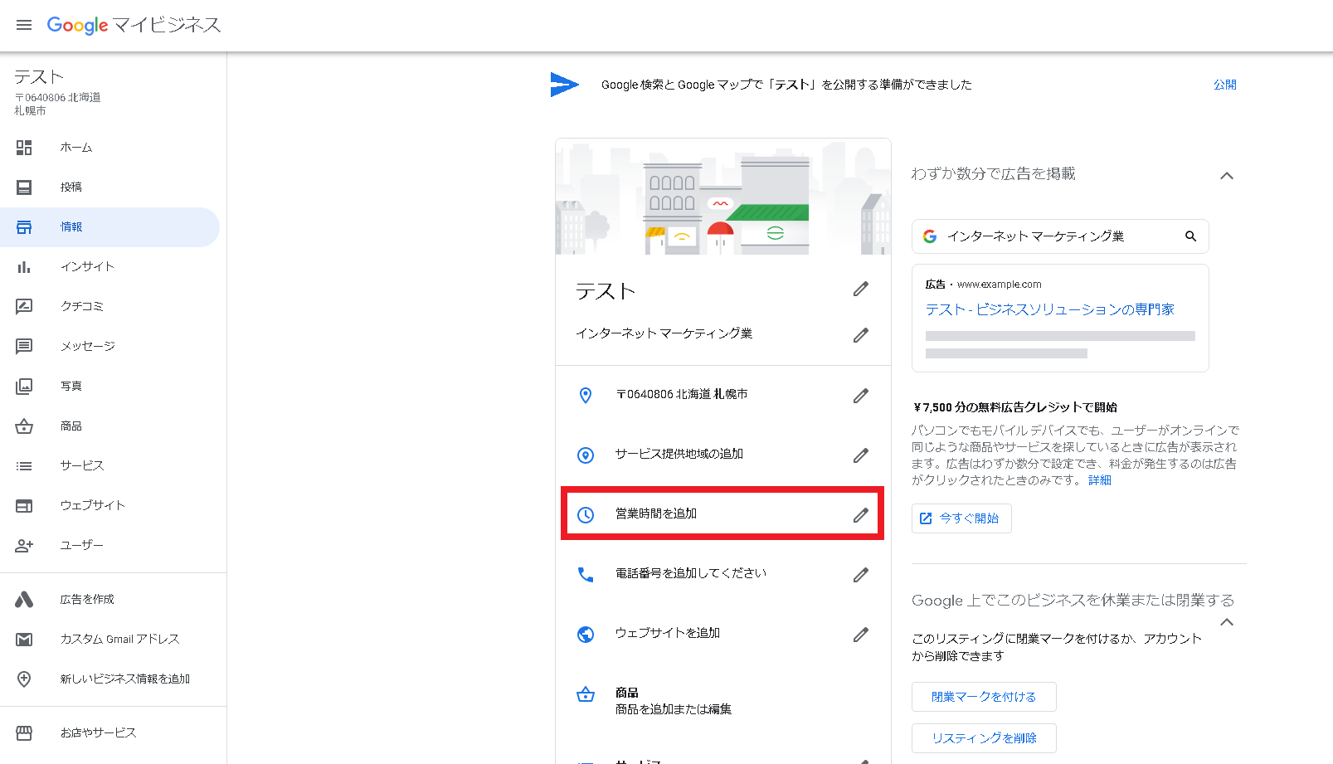Click the search magnifier in ad preview
Image resolution: width=1333 pixels, height=764 pixels.
coord(1190,236)
